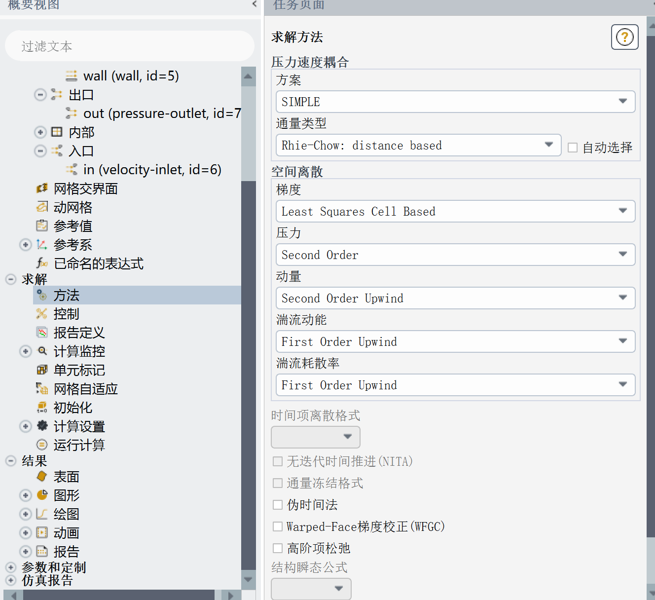Screen dimensions: 655x600
Task: Expand the 内部 tree node
Action: [40, 132]
